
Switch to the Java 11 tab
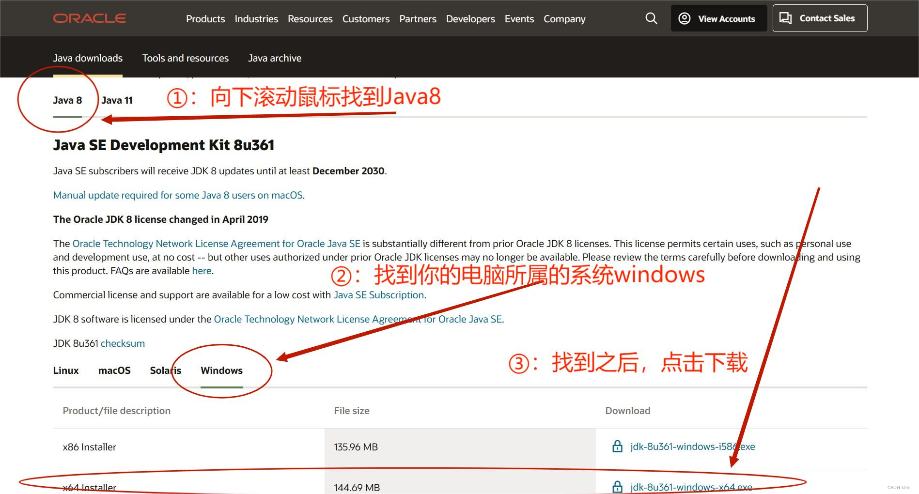pyautogui.click(x=117, y=100)
